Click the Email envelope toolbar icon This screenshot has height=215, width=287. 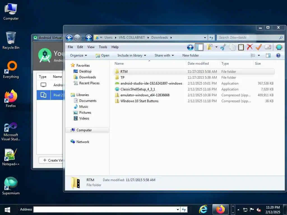pyautogui.click(x=268, y=47)
